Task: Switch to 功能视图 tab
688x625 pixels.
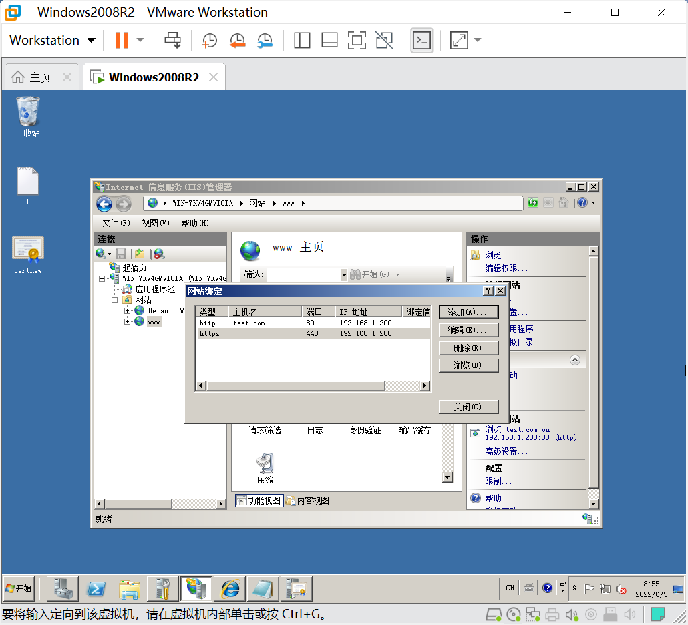Action: click(x=259, y=501)
